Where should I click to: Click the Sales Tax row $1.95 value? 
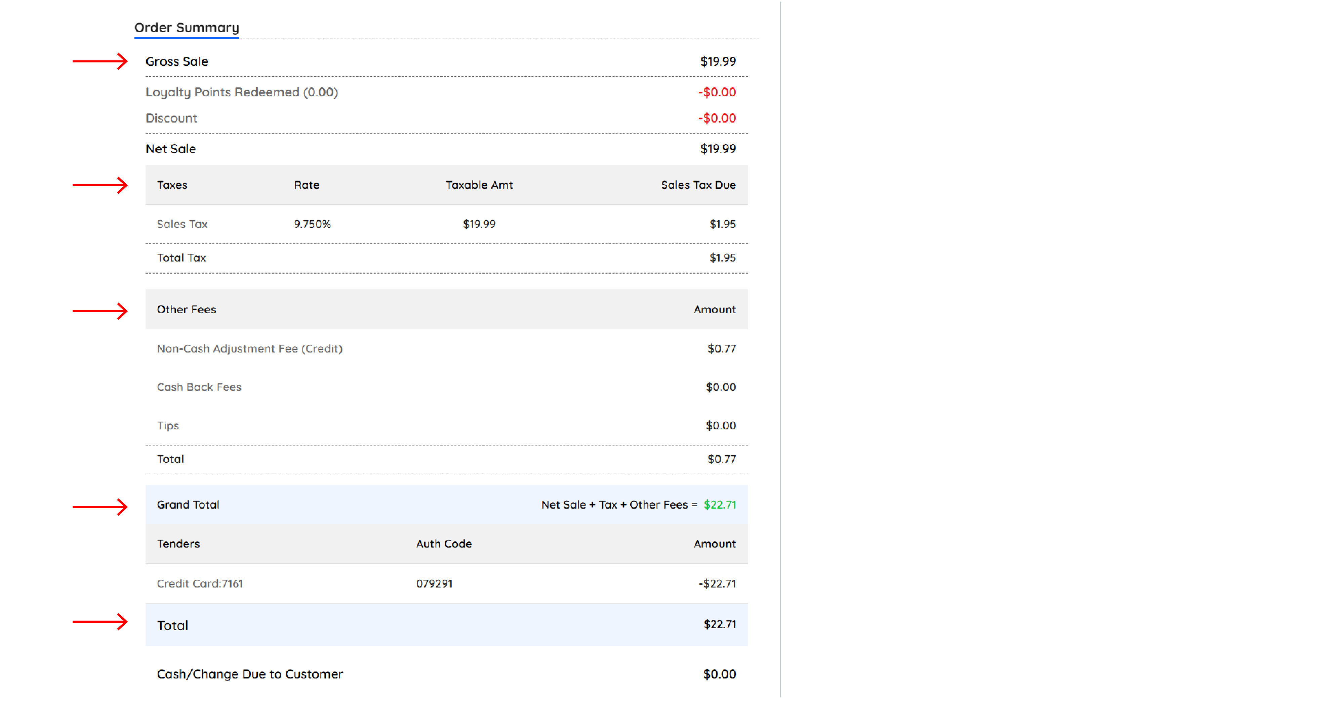722,224
